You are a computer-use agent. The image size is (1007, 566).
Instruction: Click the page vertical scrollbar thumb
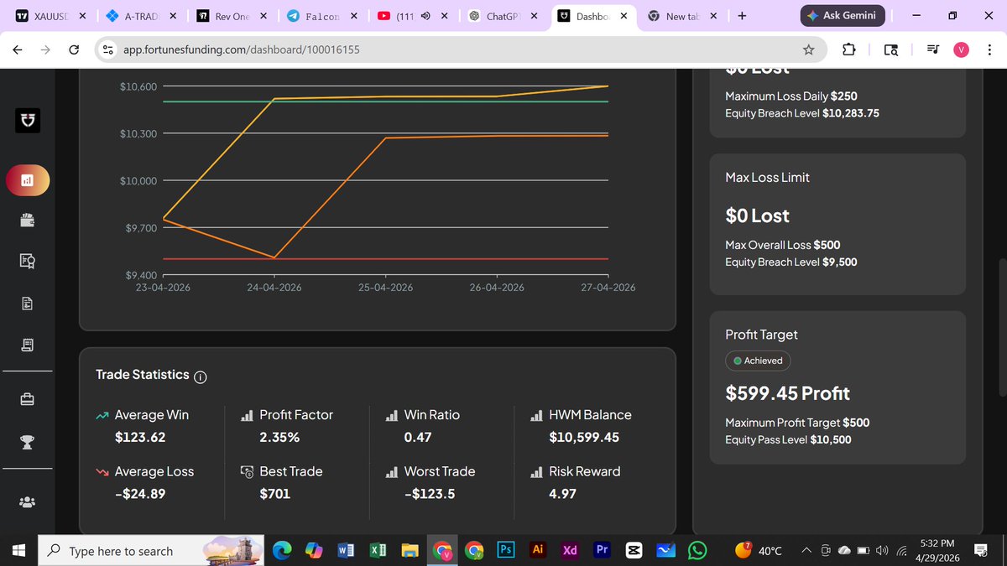(x=1002, y=327)
